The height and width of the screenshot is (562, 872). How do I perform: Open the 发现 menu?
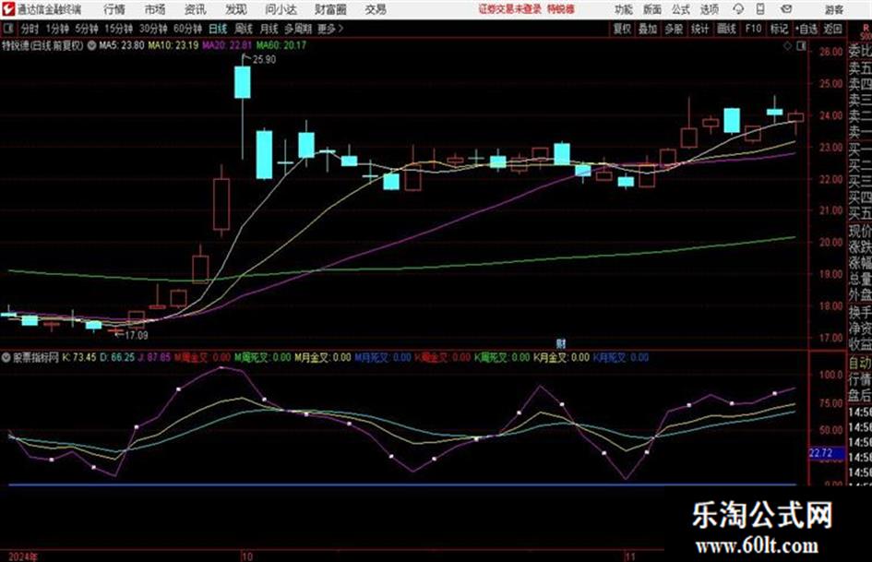(x=236, y=9)
